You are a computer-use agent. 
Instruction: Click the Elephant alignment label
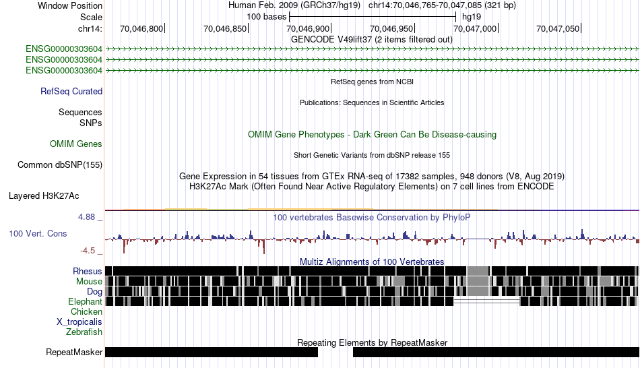(85, 301)
